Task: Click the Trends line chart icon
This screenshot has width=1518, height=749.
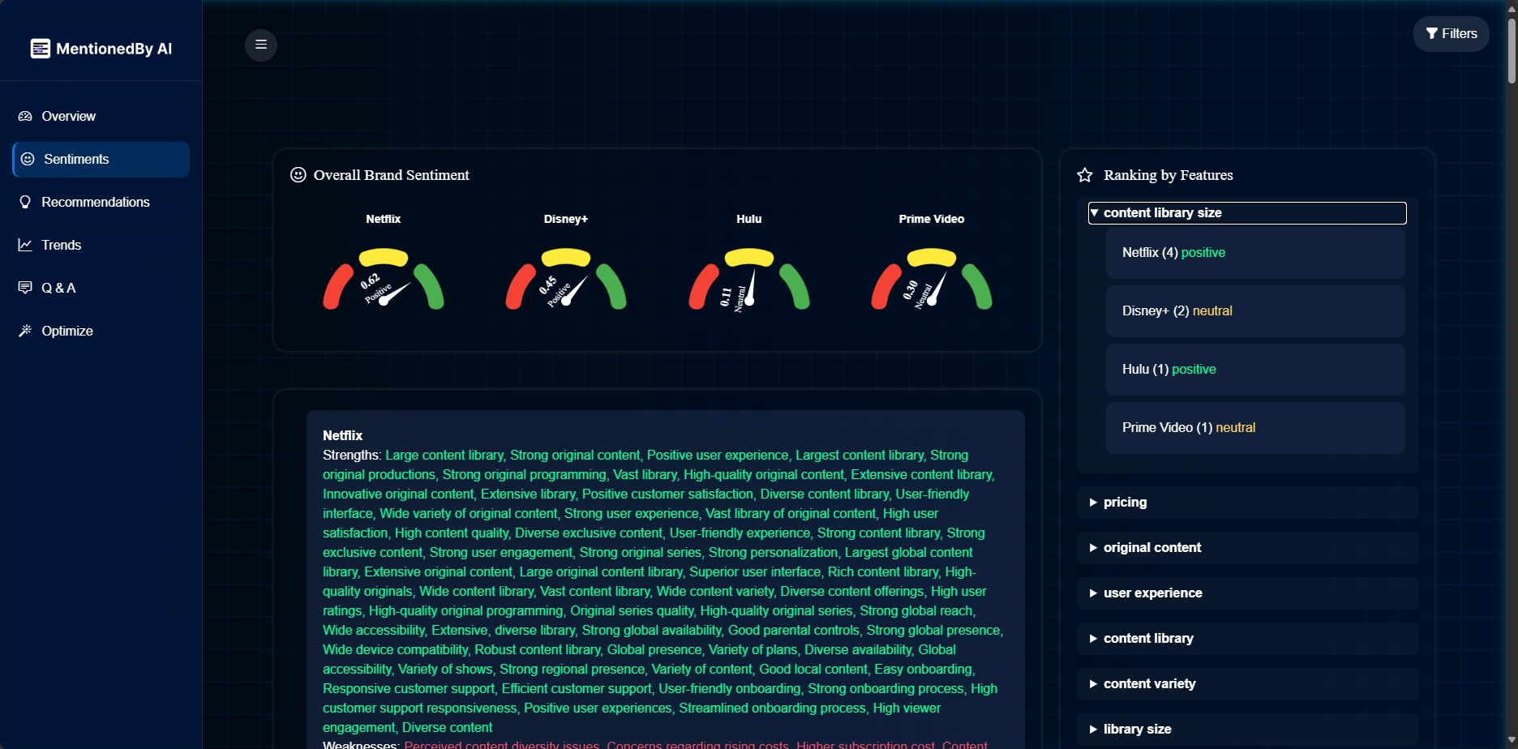Action: coord(25,245)
